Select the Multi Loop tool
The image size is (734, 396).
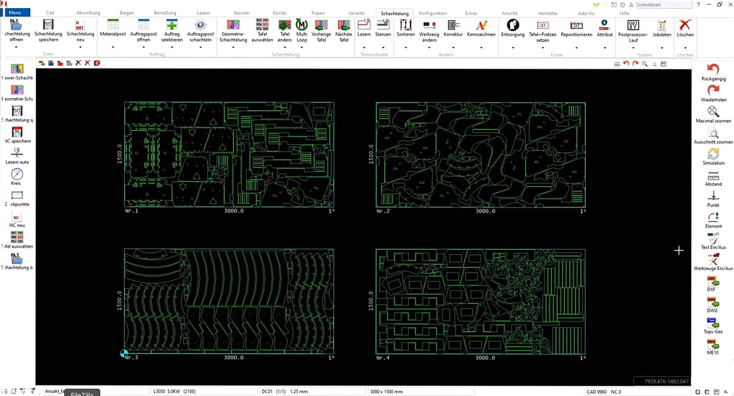pyautogui.click(x=301, y=25)
